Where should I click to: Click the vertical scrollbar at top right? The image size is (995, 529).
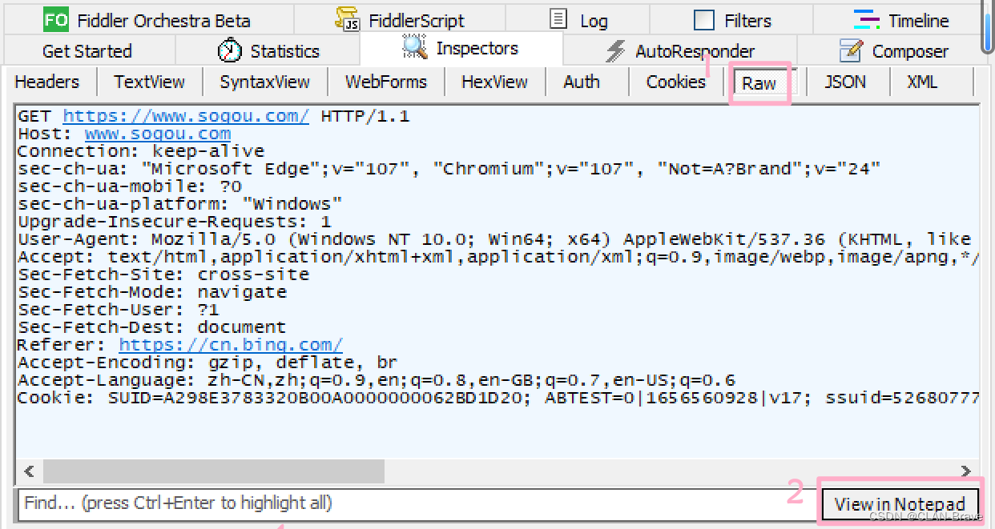pos(989,28)
